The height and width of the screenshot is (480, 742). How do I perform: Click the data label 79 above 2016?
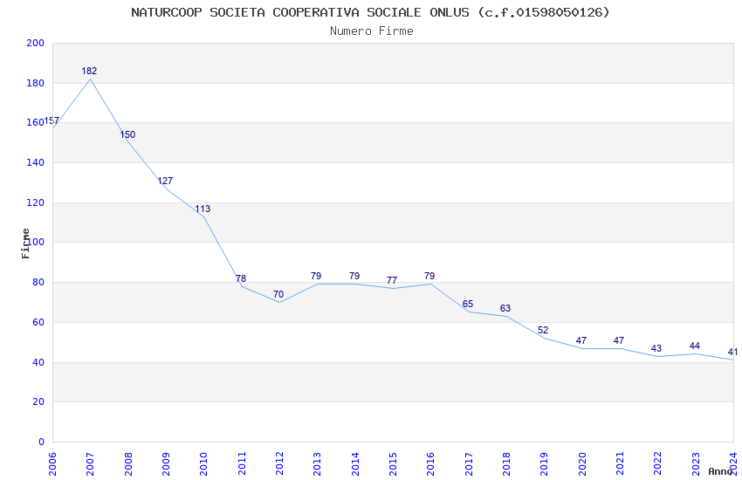tap(429, 276)
